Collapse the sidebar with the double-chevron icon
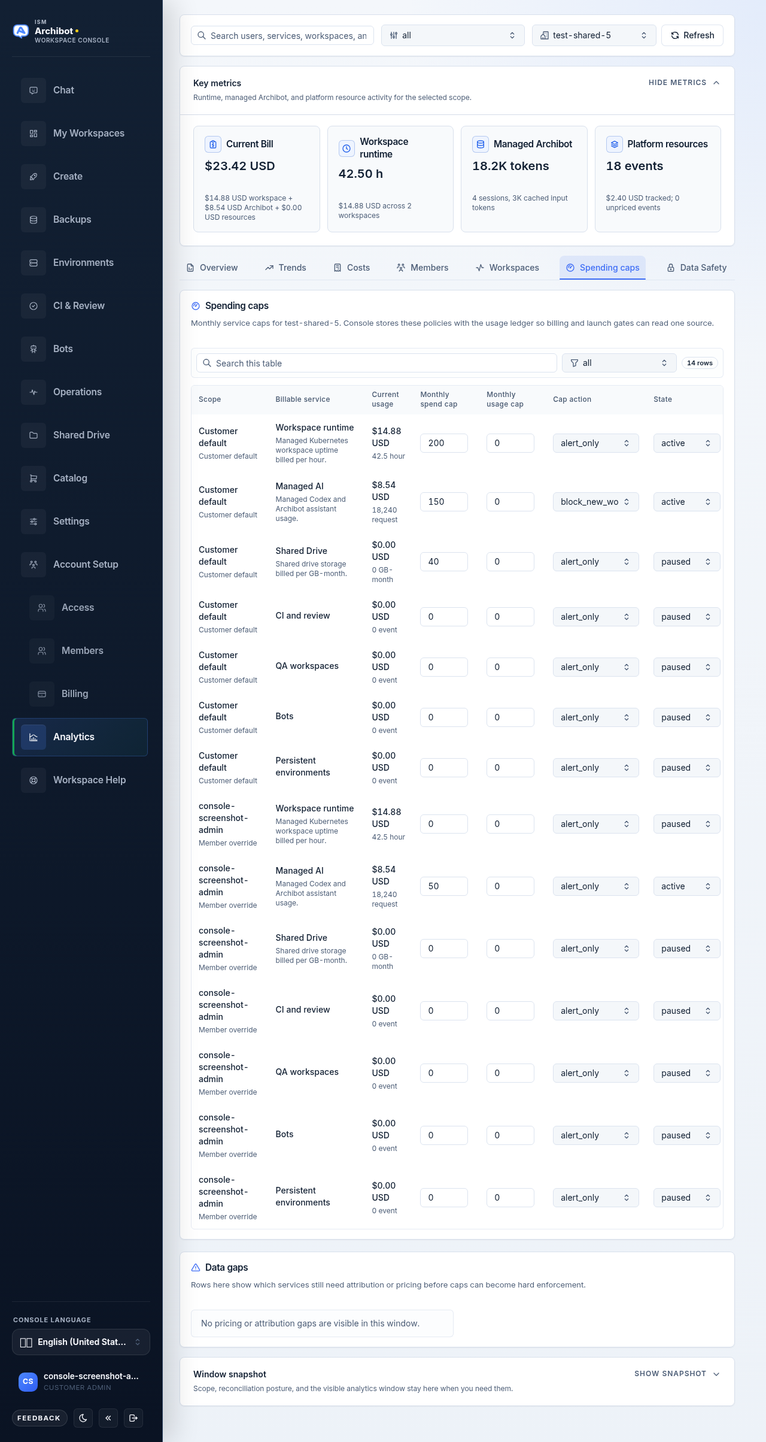This screenshot has width=766, height=1442. tap(108, 1417)
